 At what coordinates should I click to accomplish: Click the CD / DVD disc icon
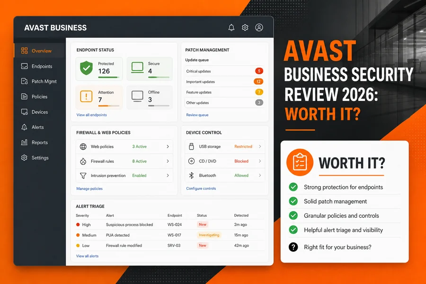[x=191, y=161]
